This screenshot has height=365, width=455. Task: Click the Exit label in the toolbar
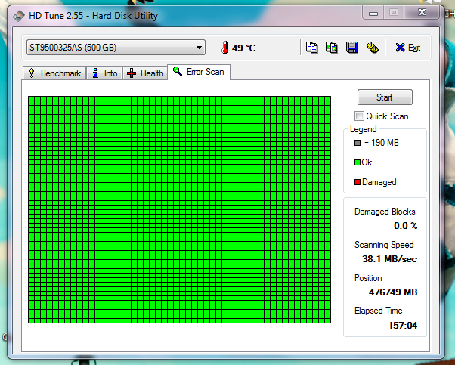[x=414, y=48]
